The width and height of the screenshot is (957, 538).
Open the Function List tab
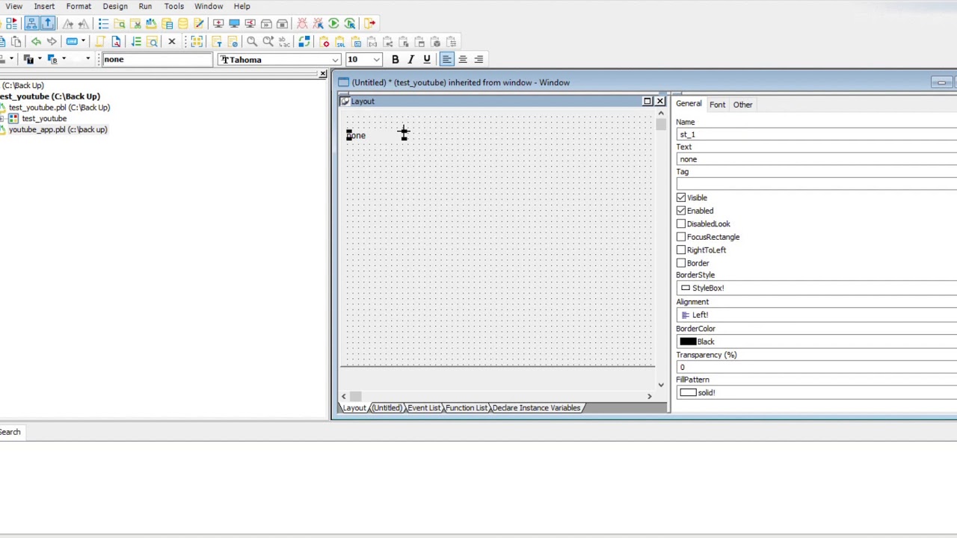466,408
